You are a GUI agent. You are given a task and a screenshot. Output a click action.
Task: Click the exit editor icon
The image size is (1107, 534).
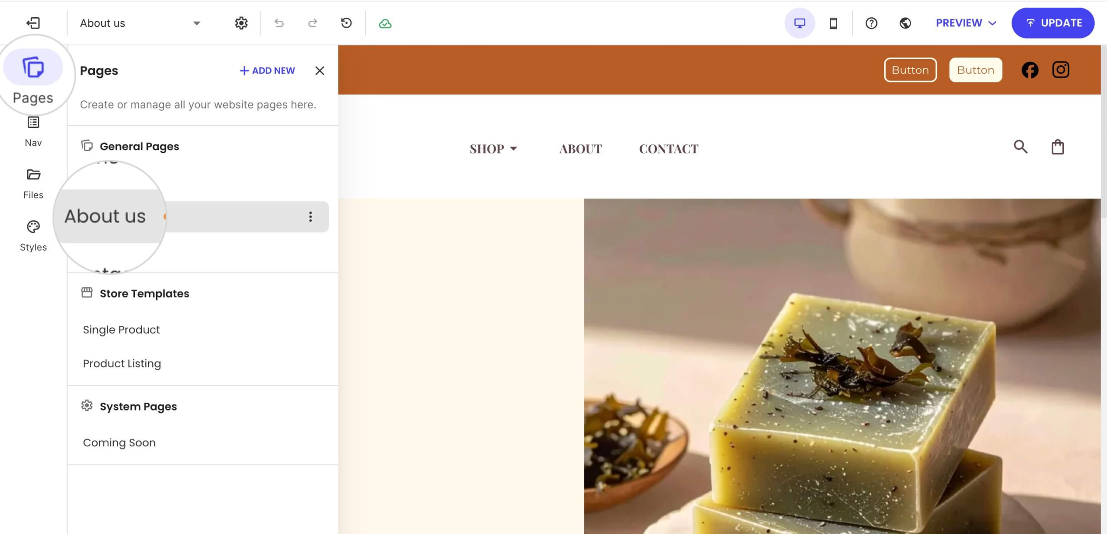pos(33,23)
